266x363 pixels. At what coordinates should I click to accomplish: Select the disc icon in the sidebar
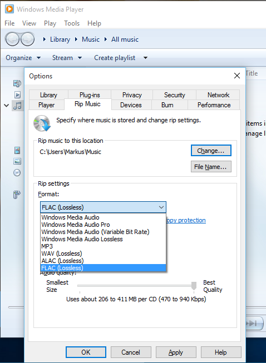pos(17,172)
